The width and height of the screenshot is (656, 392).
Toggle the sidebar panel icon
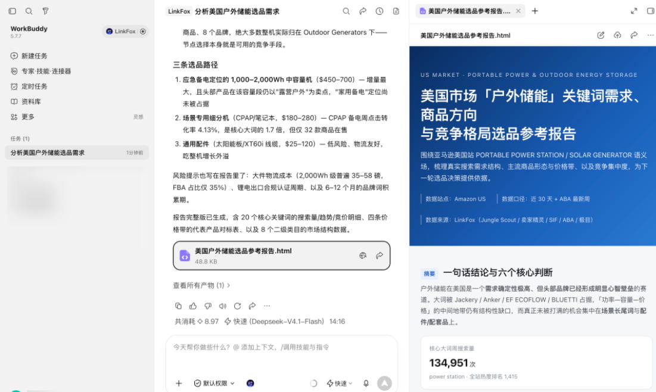13,11
